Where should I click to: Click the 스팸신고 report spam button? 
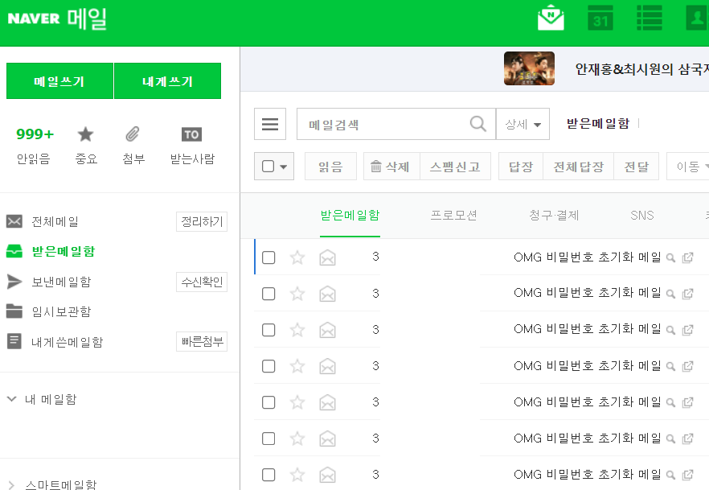(455, 167)
